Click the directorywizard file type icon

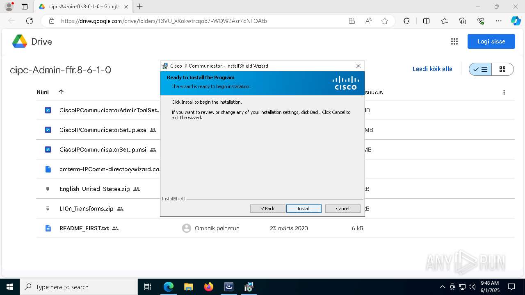[48, 169]
